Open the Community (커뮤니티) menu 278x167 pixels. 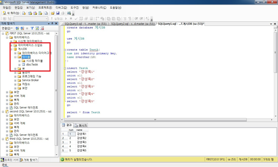[99, 7]
